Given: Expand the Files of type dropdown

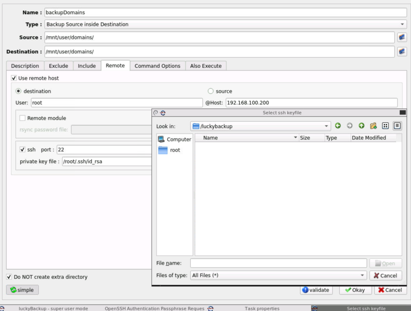Looking at the screenshot, I should coord(278,275).
